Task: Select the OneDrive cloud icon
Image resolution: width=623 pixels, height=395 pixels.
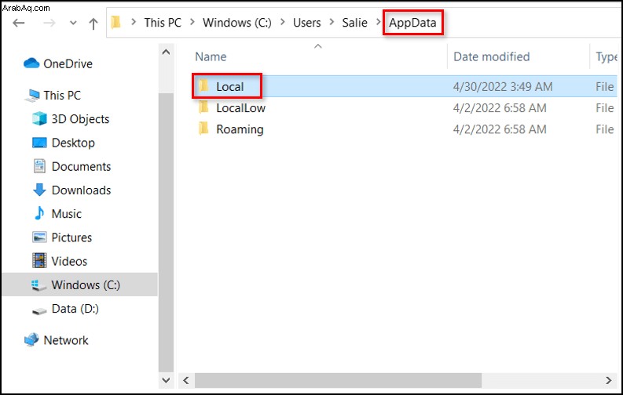Action: click(x=31, y=63)
